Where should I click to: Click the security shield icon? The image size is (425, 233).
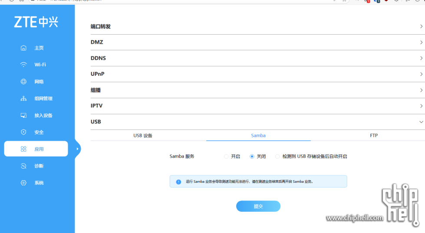pos(23,132)
